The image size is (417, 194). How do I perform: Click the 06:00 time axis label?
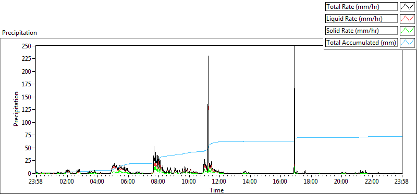click(x=128, y=182)
